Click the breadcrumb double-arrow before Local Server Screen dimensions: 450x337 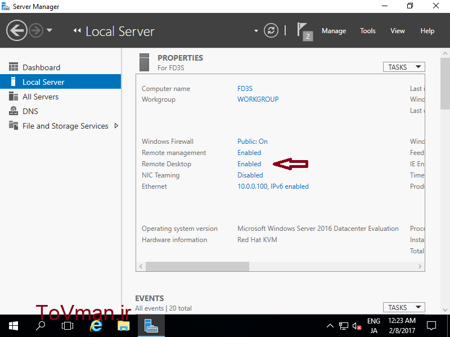coord(77,30)
